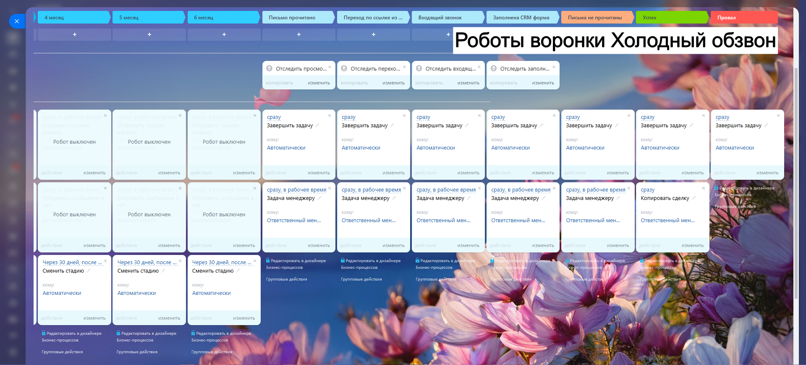Click "изменить" on "Отследить заполн..." trigger
The width and height of the screenshot is (806, 365).
[543, 83]
